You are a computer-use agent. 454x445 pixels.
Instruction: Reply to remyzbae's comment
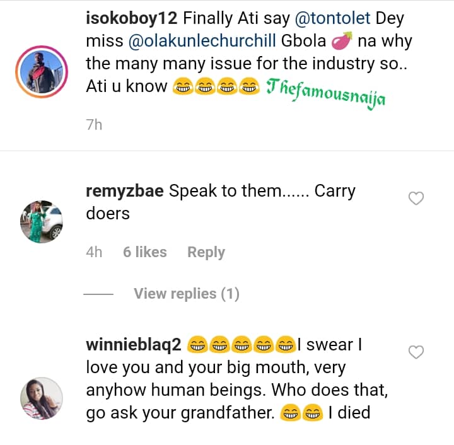[x=206, y=252]
